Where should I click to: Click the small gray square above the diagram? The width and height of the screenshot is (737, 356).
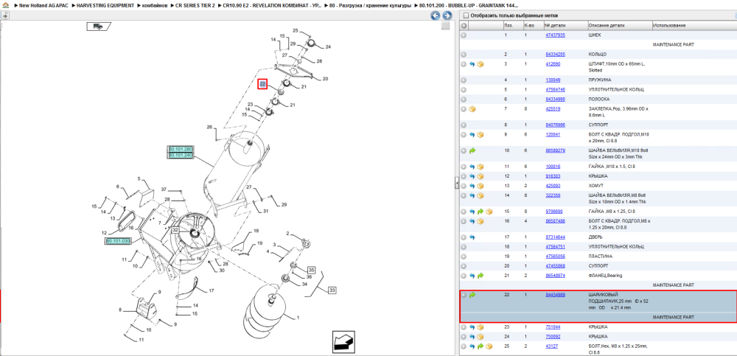(444, 27)
